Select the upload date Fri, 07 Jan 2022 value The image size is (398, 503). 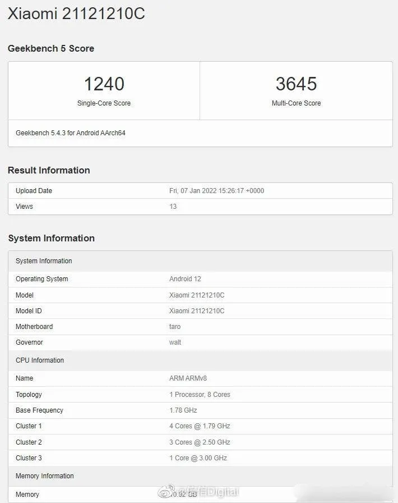(216, 191)
